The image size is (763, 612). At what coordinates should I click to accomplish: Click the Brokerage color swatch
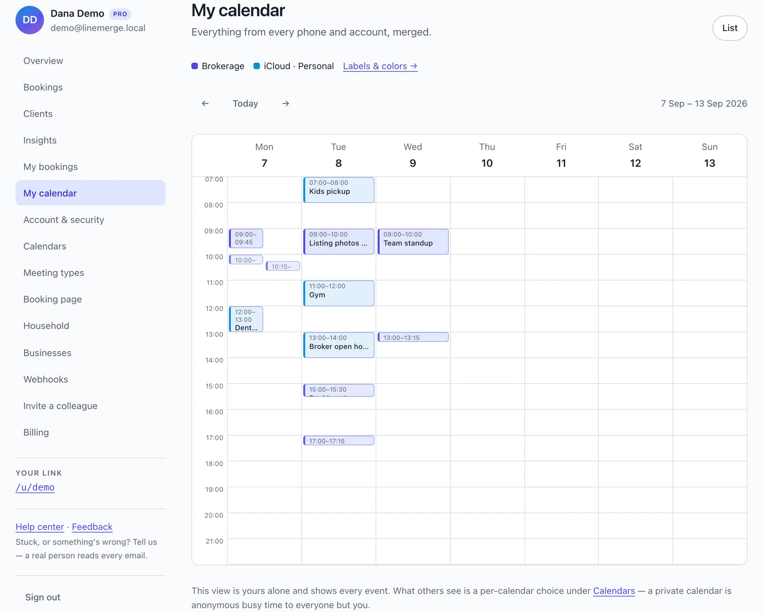(x=195, y=66)
